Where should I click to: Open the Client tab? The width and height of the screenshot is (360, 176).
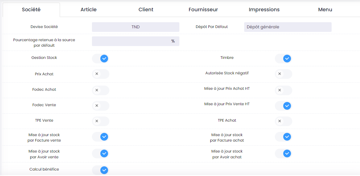click(x=146, y=10)
